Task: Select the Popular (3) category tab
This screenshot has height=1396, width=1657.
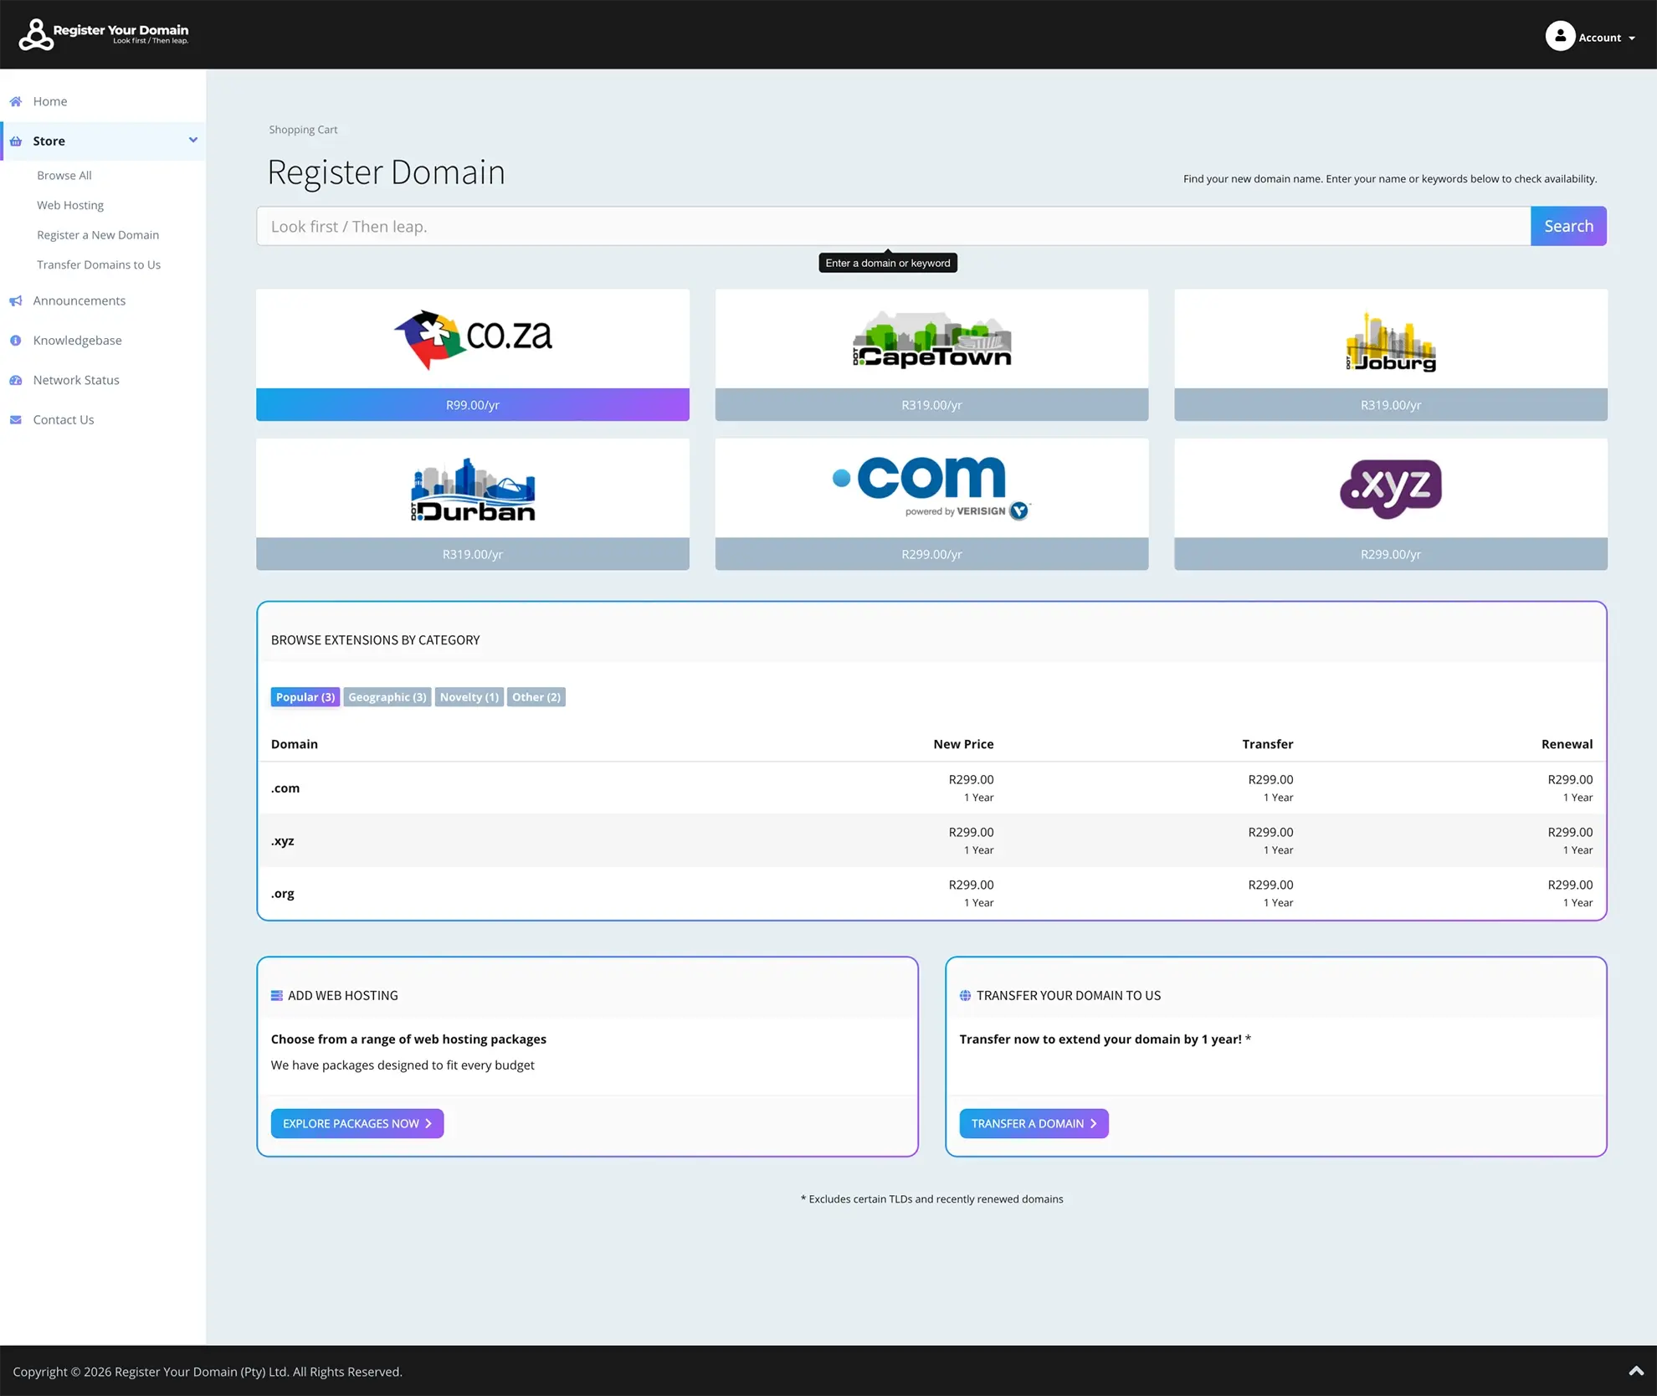Action: 305,697
